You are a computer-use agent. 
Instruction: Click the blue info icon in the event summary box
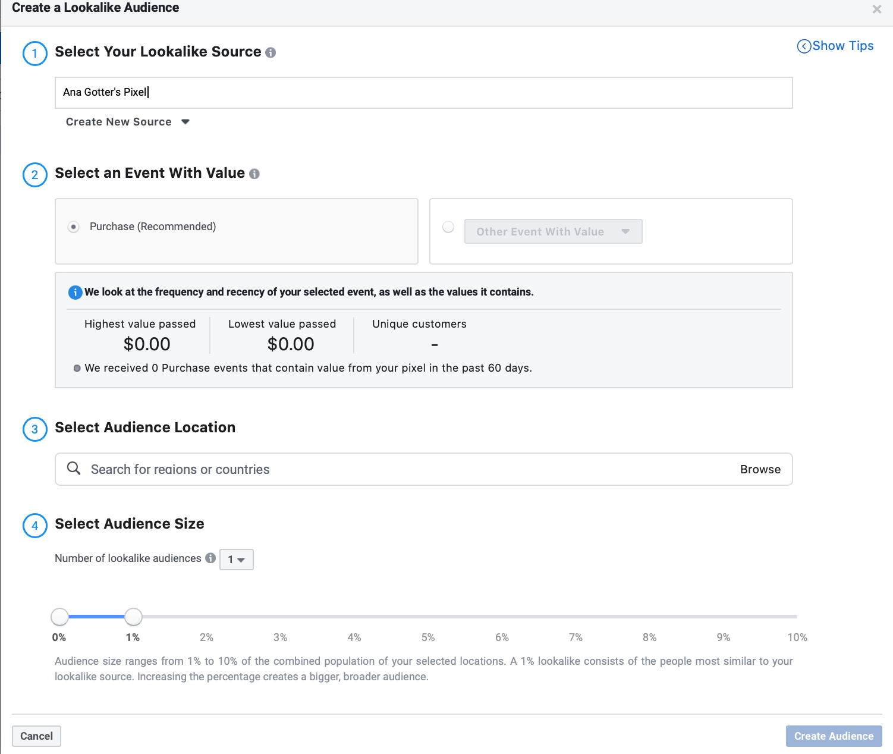[75, 292]
